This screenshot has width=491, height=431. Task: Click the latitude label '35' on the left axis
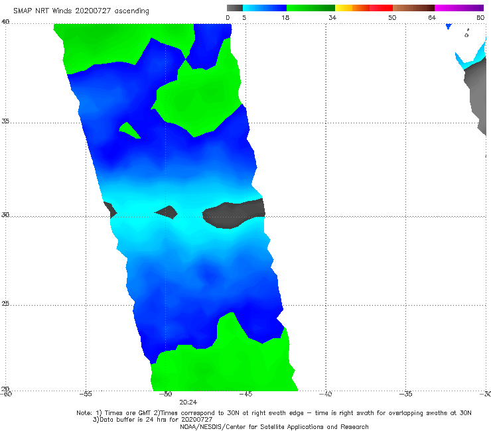(5, 121)
